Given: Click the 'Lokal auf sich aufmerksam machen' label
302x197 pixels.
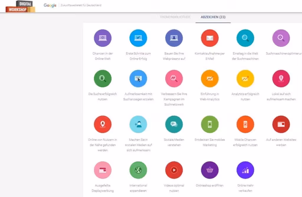Looking at the screenshot, I should click(281, 96).
